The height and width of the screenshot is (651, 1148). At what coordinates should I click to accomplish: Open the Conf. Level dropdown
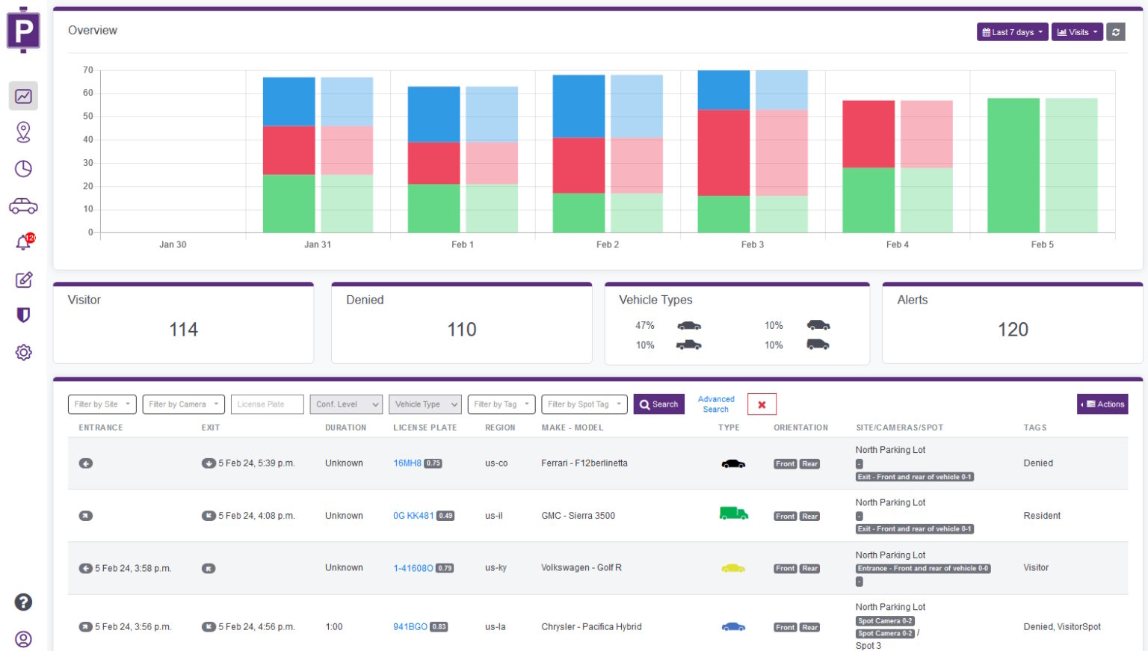(x=345, y=404)
